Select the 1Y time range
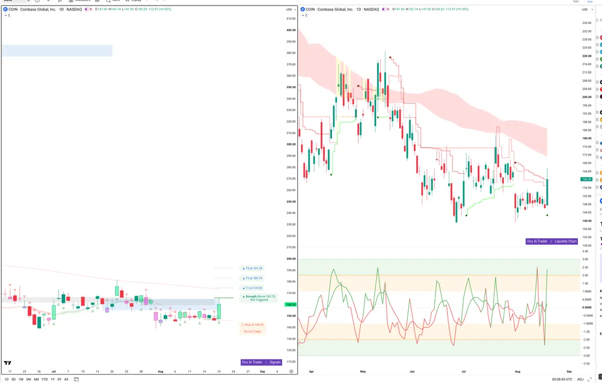Image resolution: width=602 pixels, height=383 pixels. click(x=52, y=379)
